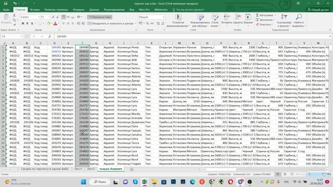The width and height of the screenshot is (333, 187).
Task: Select column K header
Action: (x=151, y=43)
